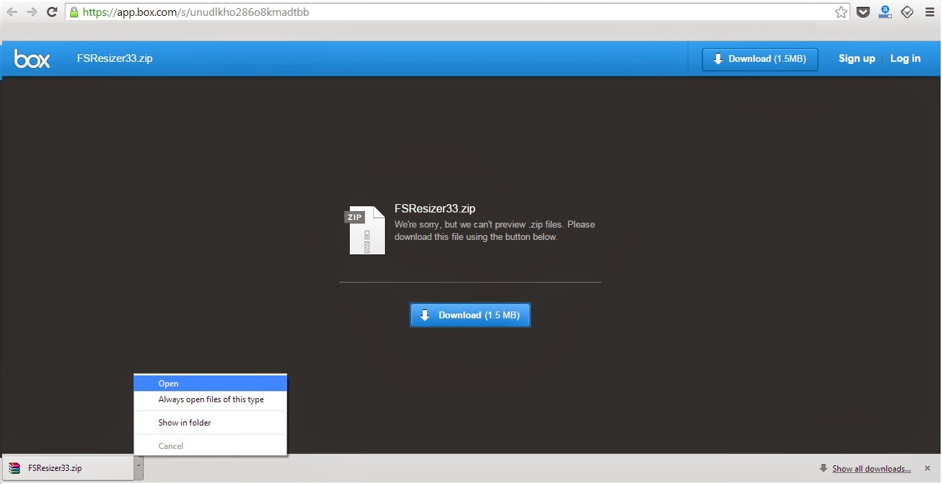942x484 pixels.
Task: Click the browser forward arrow
Action: pyautogui.click(x=32, y=12)
